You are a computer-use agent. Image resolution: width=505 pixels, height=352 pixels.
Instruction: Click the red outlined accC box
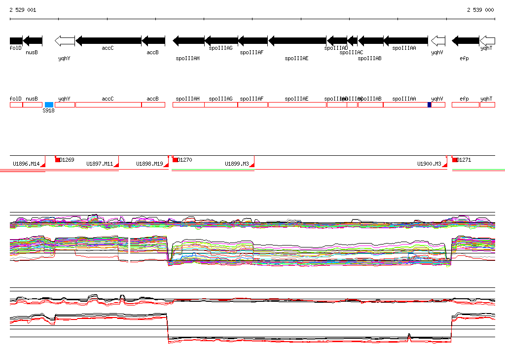[x=108, y=105]
